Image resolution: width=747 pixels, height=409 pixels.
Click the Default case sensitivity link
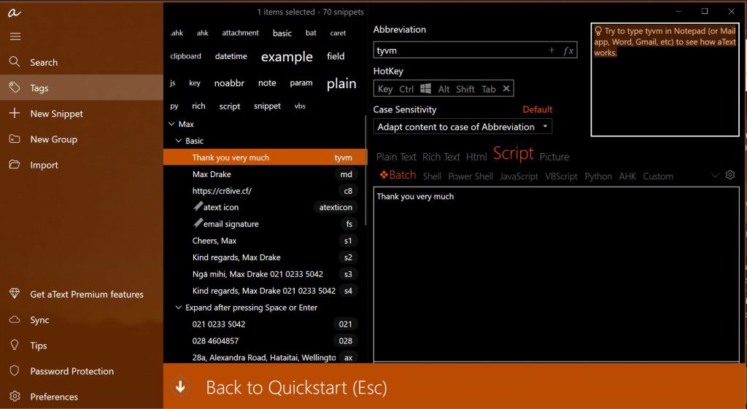point(537,109)
